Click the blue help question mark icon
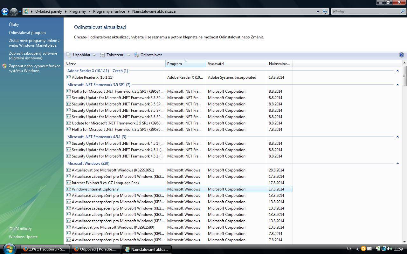Screen dimensions: 407x254 pyautogui.click(x=401, y=55)
